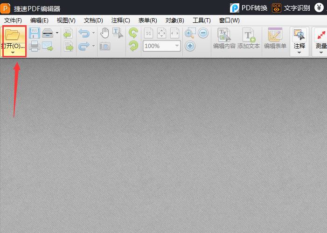Click 添加文本 add text tool
327x233 pixels.
click(x=249, y=39)
